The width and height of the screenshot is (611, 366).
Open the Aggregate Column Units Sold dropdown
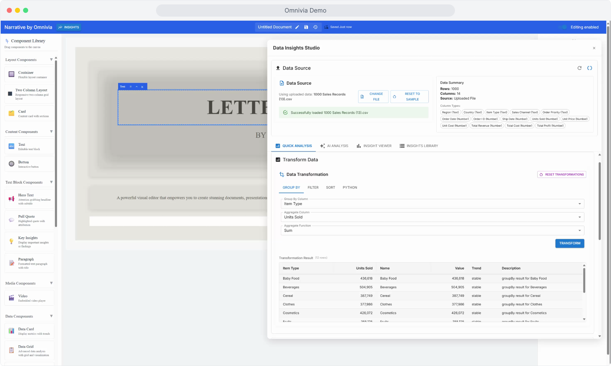[432, 217]
